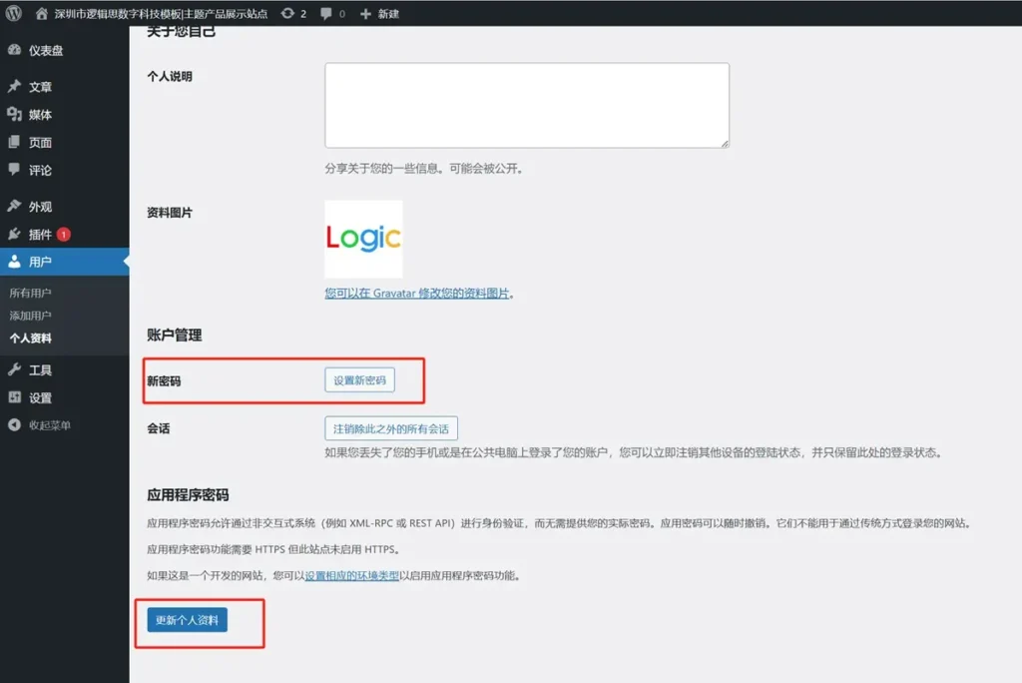Click inside the 个人说明 description box
Screen dimensions: 1022x683
527,105
